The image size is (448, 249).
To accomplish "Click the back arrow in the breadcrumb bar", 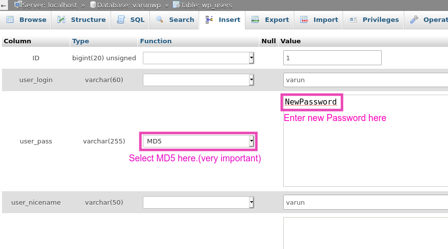I will (3, 5).
